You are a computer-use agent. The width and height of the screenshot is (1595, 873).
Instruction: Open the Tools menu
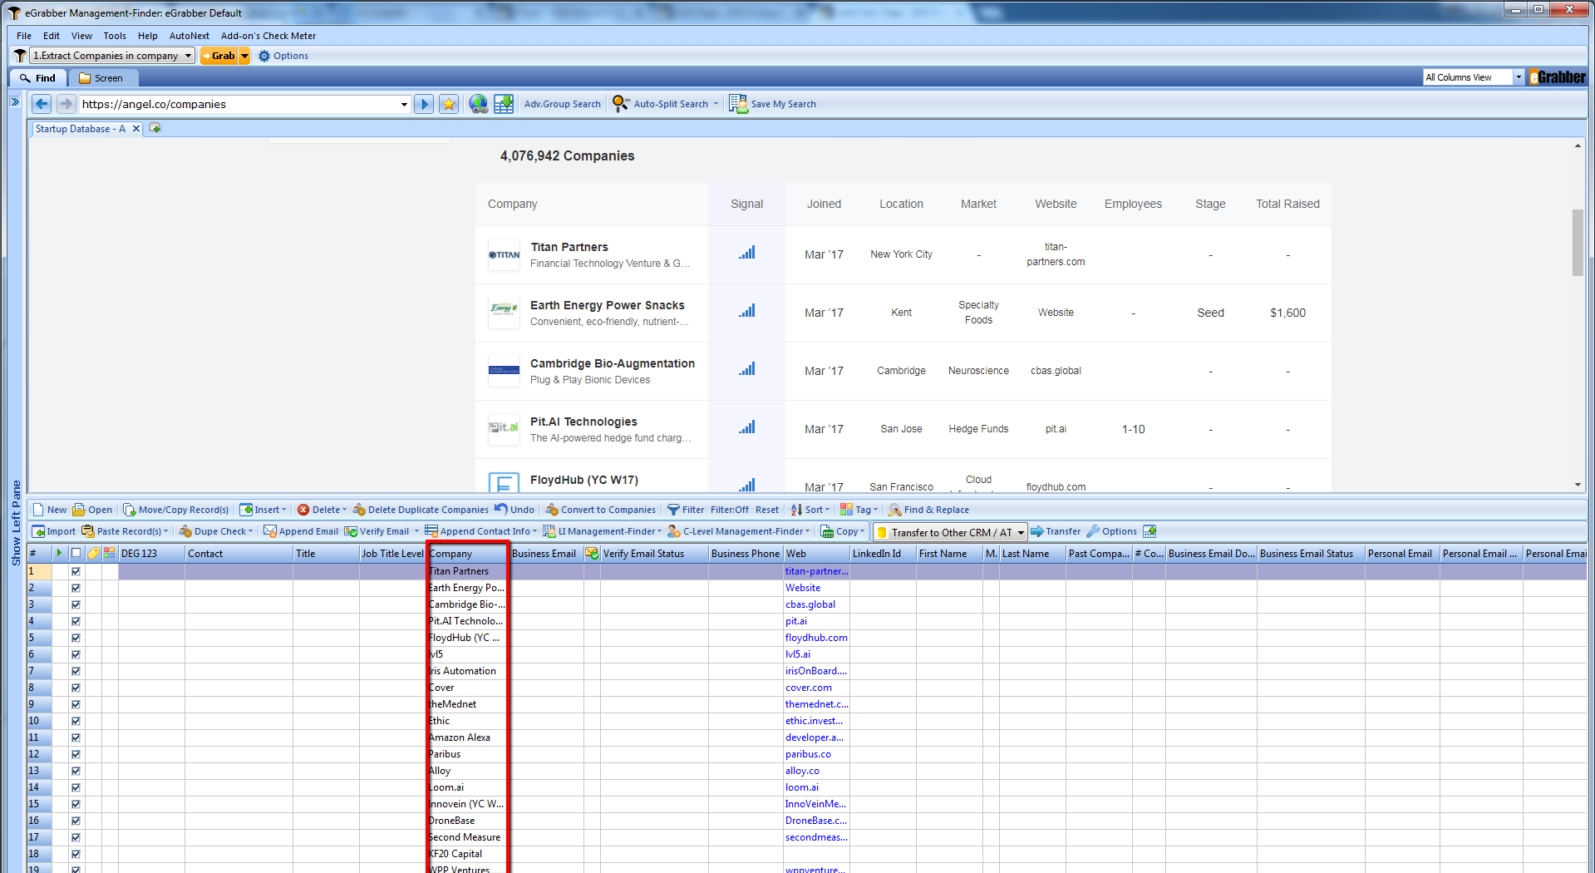coord(115,36)
